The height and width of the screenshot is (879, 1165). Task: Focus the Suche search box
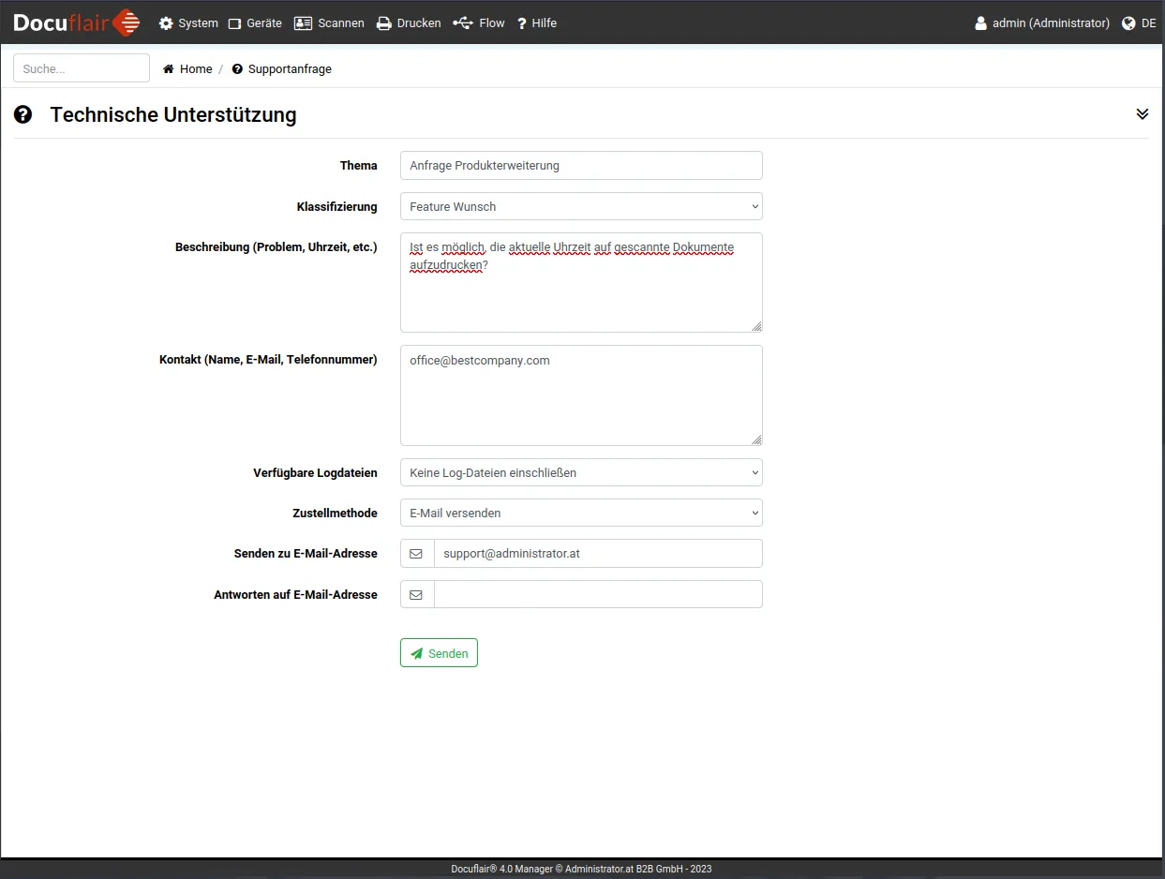coord(82,68)
